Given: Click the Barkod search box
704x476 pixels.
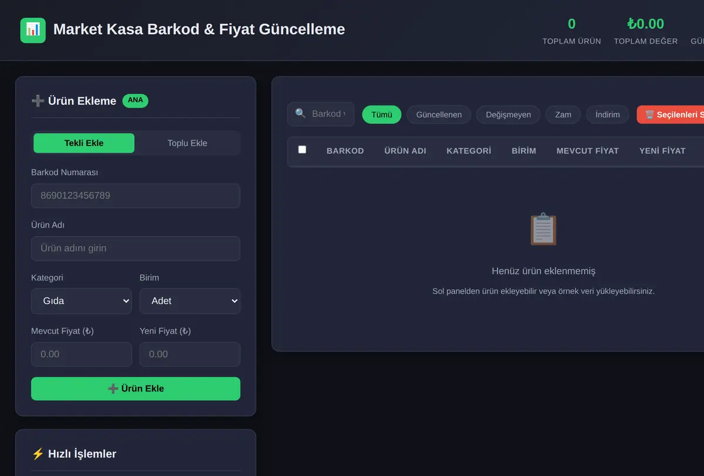Looking at the screenshot, I should click(x=321, y=114).
